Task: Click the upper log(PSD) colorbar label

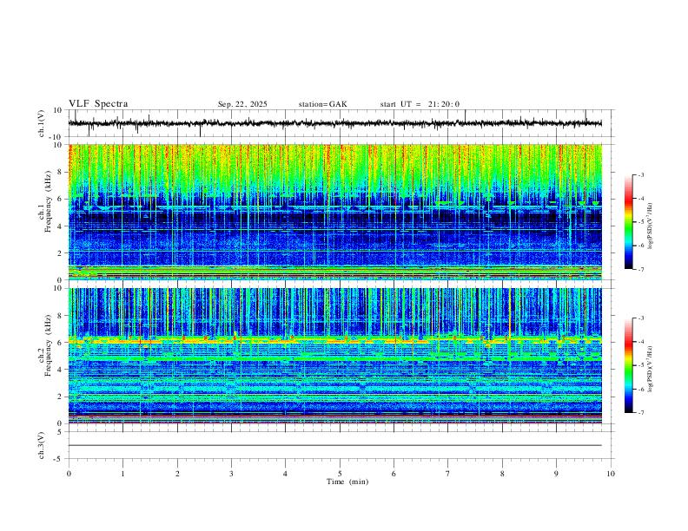Action: point(651,226)
